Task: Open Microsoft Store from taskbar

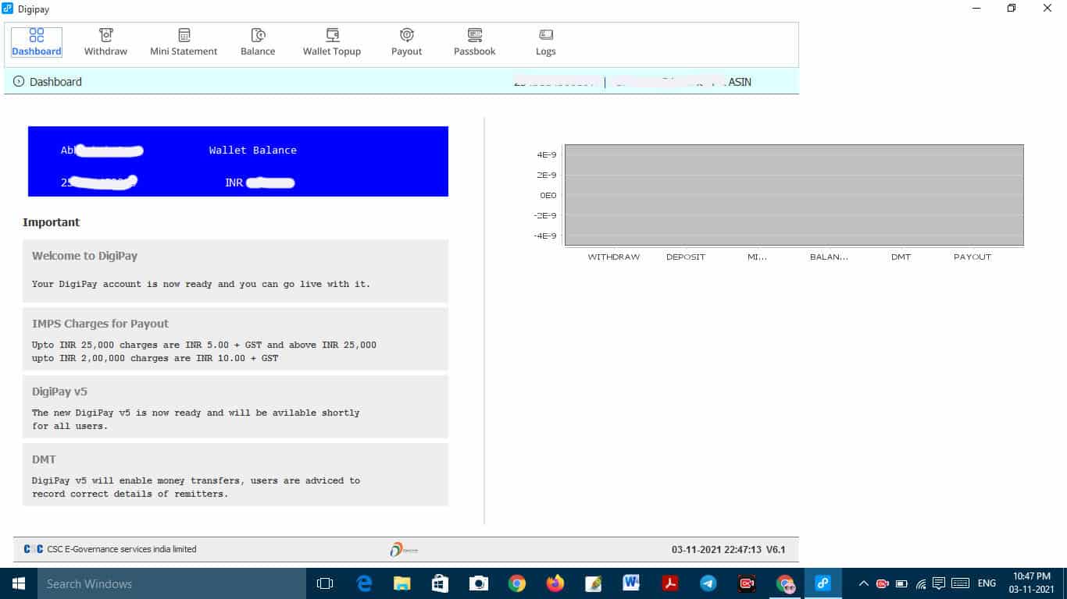Action: pyautogui.click(x=440, y=583)
